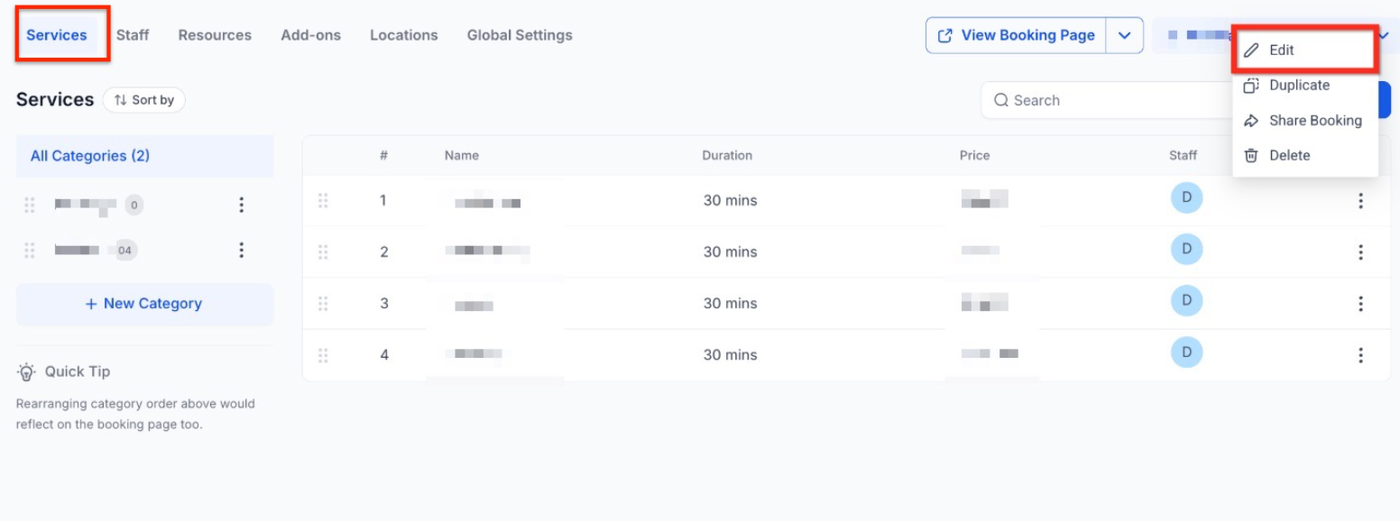This screenshot has height=521, width=1400.
Task: Expand View Booking Page dropdown arrow
Action: coord(1124,35)
